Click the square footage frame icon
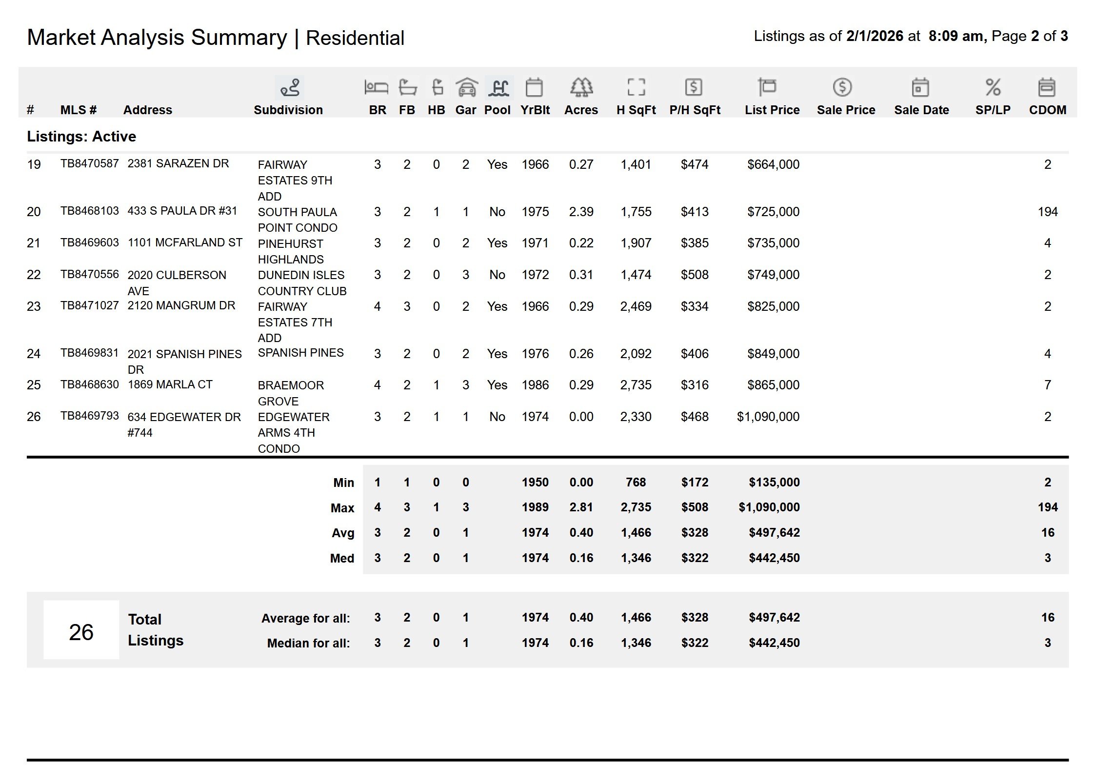Viewport: 1095px width, 766px height. [636, 88]
